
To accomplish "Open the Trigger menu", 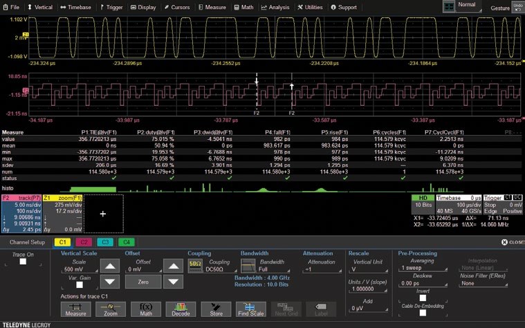I will tap(111, 7).
